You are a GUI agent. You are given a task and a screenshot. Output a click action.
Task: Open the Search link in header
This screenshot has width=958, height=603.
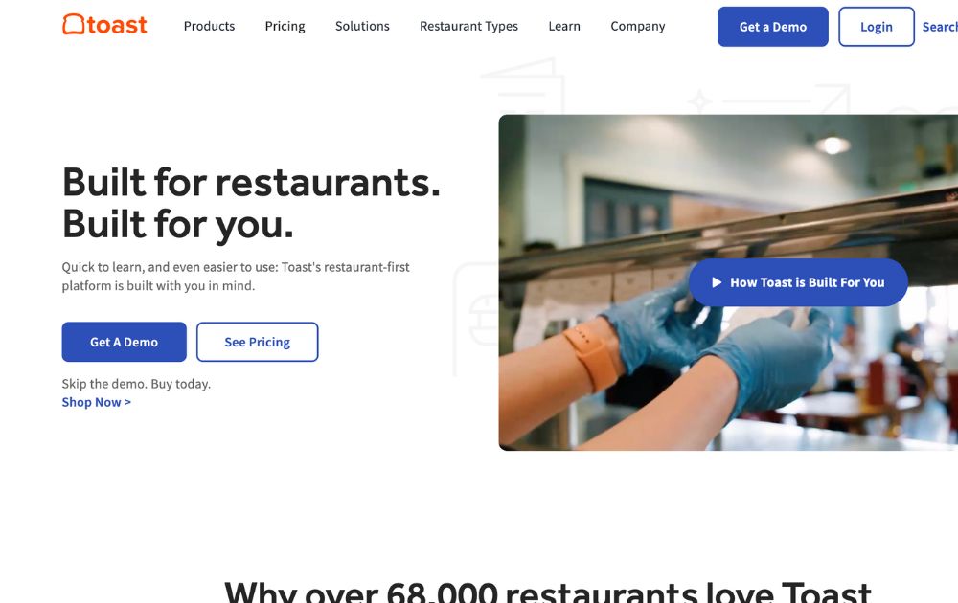pos(940,27)
